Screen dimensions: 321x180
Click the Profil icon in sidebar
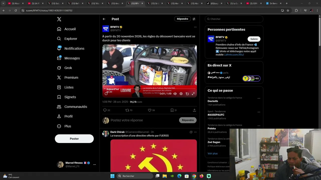[x=59, y=116]
